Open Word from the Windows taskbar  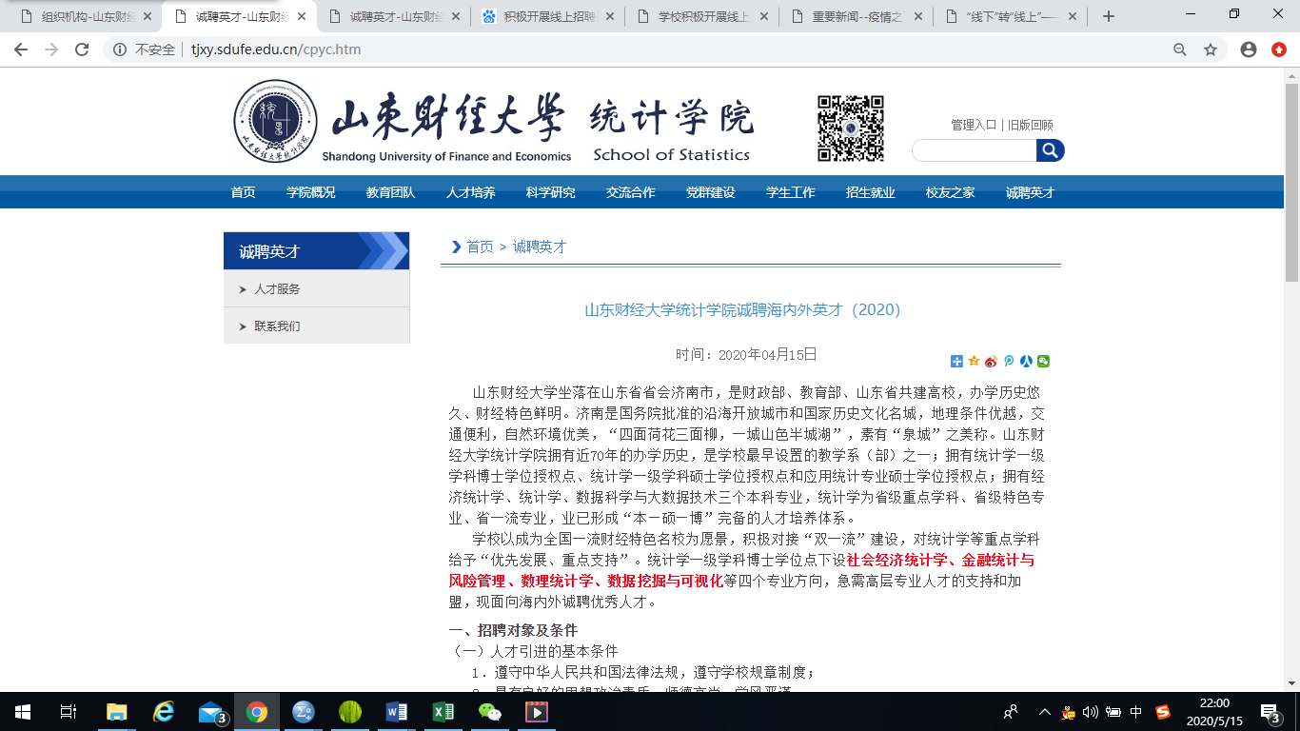click(396, 711)
